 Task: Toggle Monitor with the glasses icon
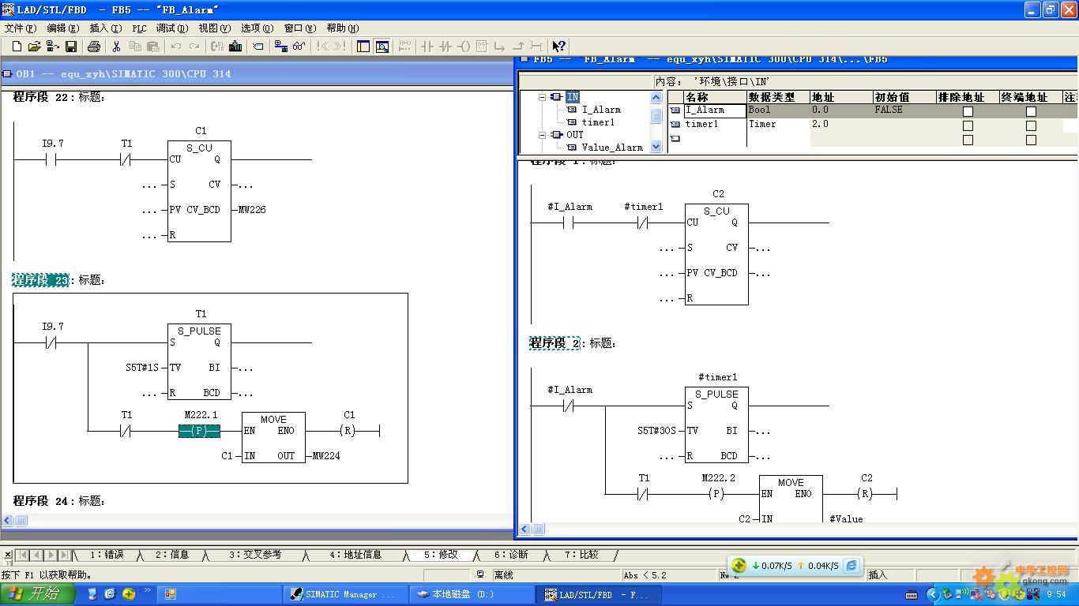(x=299, y=47)
